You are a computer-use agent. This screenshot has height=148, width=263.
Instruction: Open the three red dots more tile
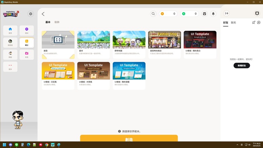pos(10,67)
